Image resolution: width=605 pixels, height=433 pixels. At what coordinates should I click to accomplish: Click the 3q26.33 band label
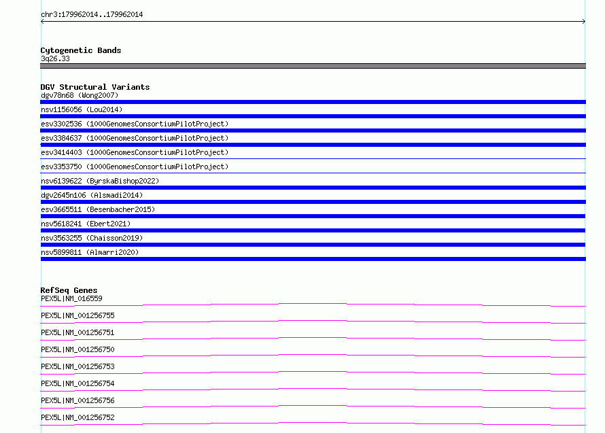coord(55,58)
